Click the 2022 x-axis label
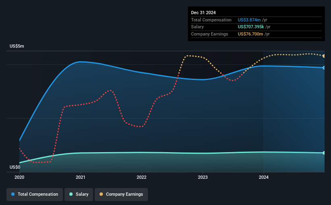Image resolution: width=331 pixels, height=205 pixels. [142, 177]
